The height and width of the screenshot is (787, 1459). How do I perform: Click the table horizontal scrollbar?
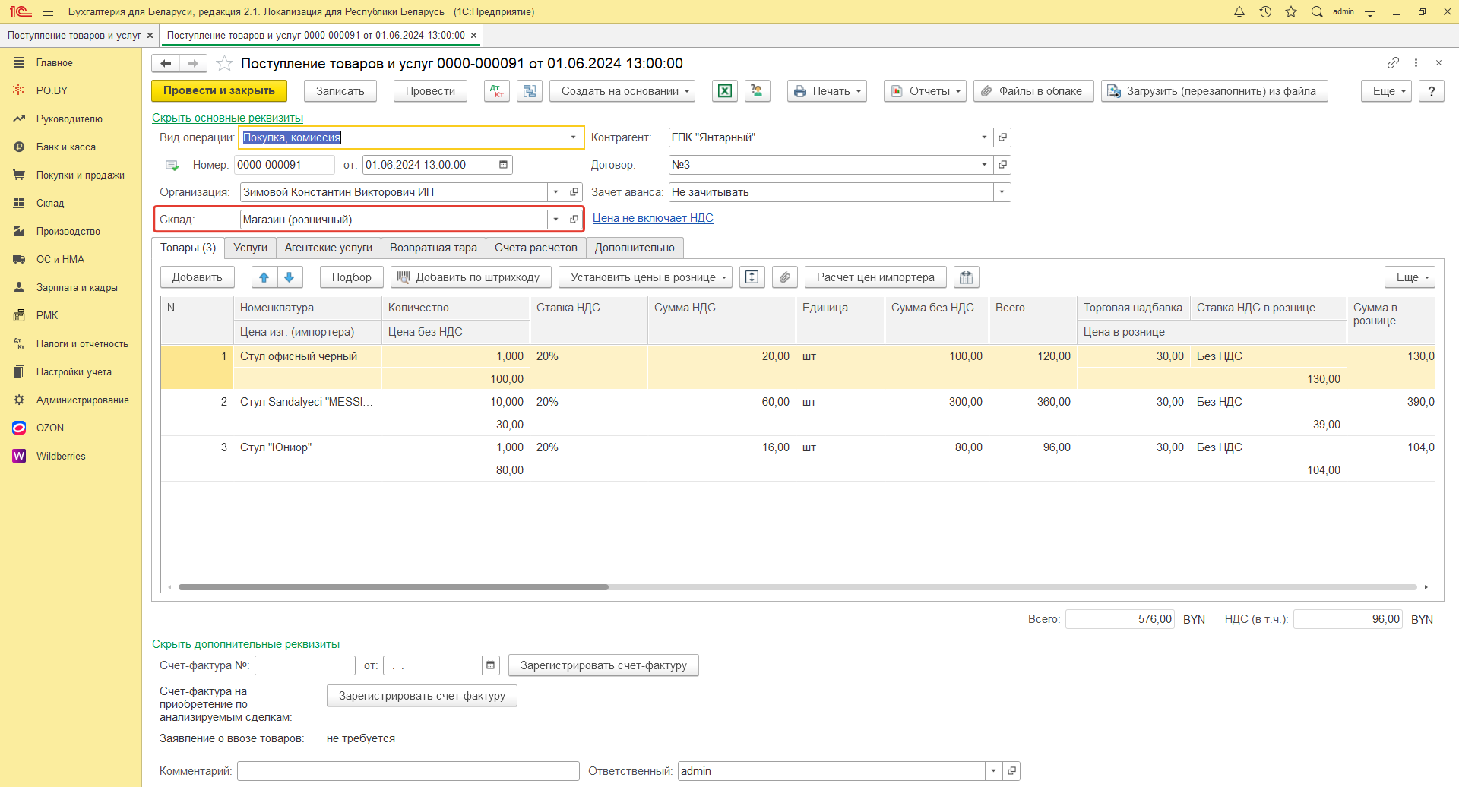click(393, 587)
